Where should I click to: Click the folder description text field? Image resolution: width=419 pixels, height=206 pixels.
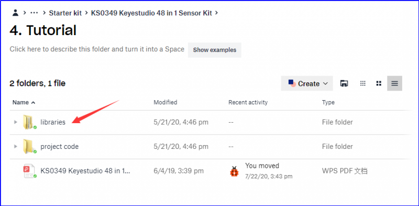tap(97, 49)
